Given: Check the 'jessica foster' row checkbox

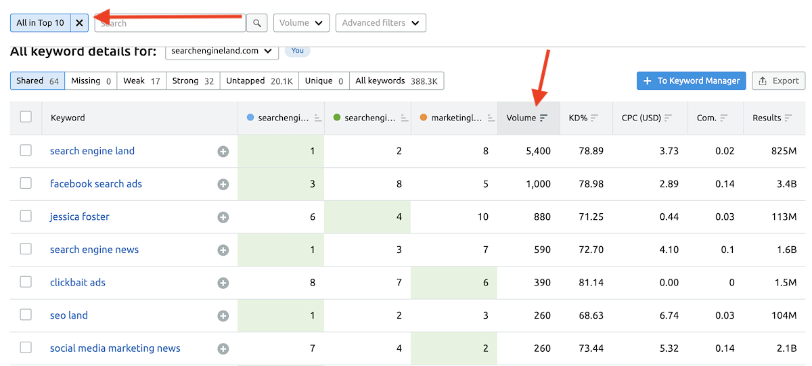Looking at the screenshot, I should point(26,216).
